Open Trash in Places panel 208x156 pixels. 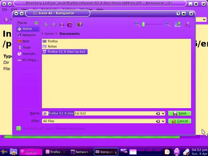pyautogui.click(x=28, y=48)
